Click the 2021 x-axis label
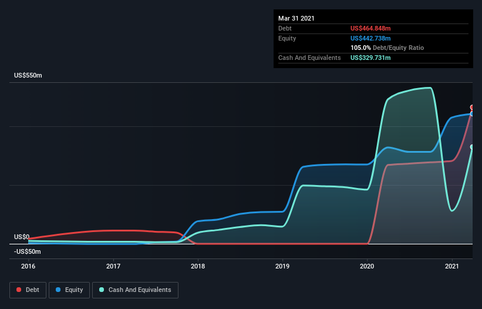Screen dimensions: 482x309 click(x=452, y=266)
